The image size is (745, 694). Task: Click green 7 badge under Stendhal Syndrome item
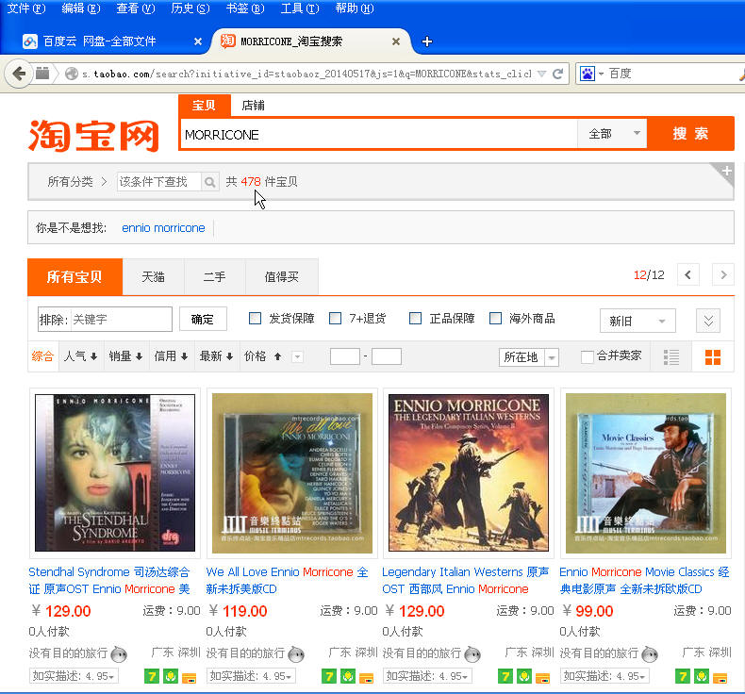(152, 676)
